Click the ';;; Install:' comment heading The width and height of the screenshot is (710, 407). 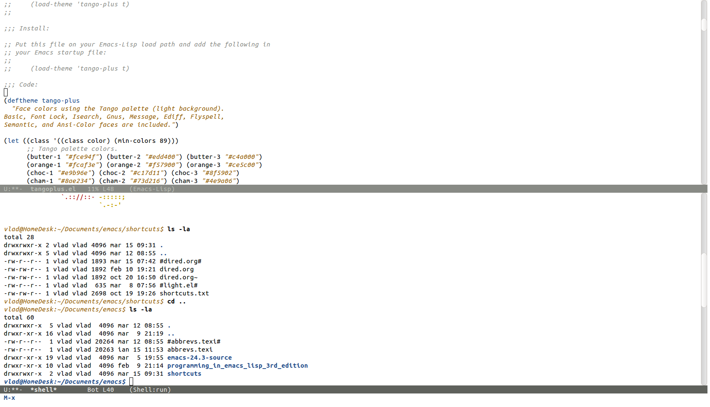(x=27, y=28)
